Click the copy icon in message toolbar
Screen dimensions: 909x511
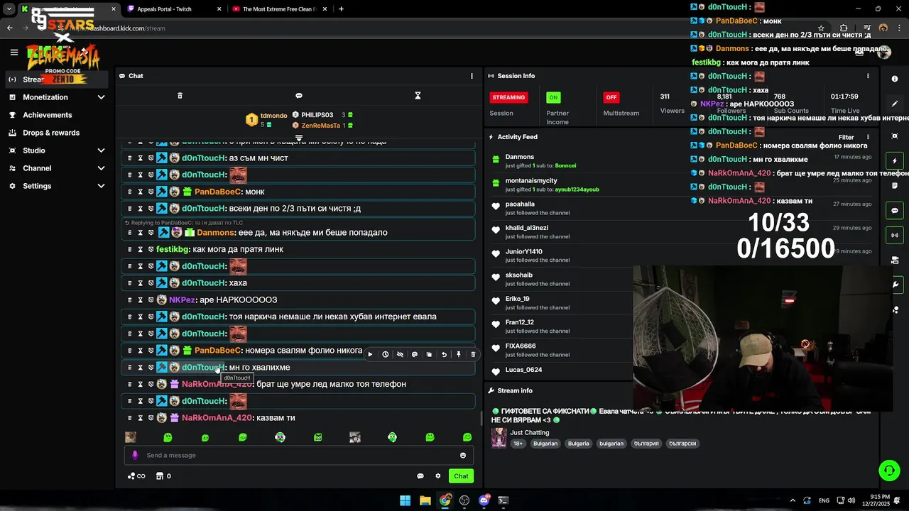429,354
